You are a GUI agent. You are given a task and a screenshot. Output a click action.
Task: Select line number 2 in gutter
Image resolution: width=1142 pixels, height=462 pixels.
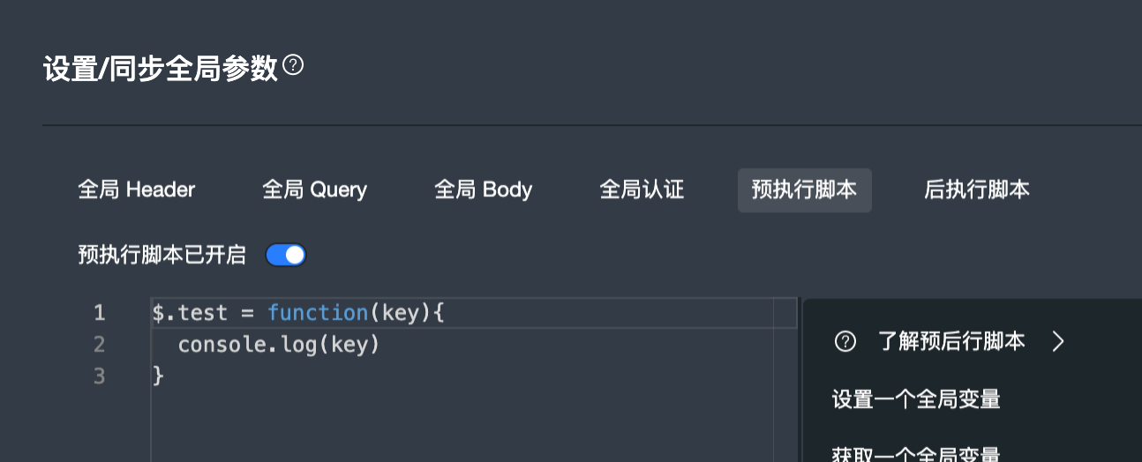point(99,345)
